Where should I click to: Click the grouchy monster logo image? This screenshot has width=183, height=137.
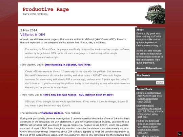click(x=155, y=14)
